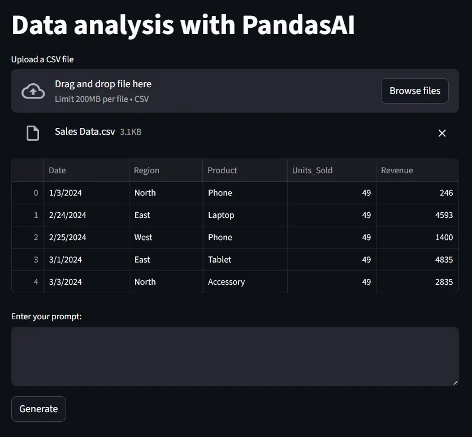The height and width of the screenshot is (437, 472).
Task: Click the prompt box resize handle
Action: (455, 383)
